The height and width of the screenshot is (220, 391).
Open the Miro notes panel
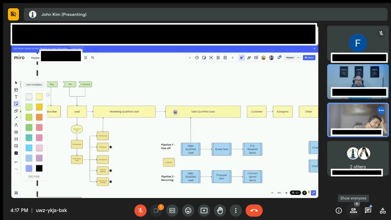(x=225, y=57)
